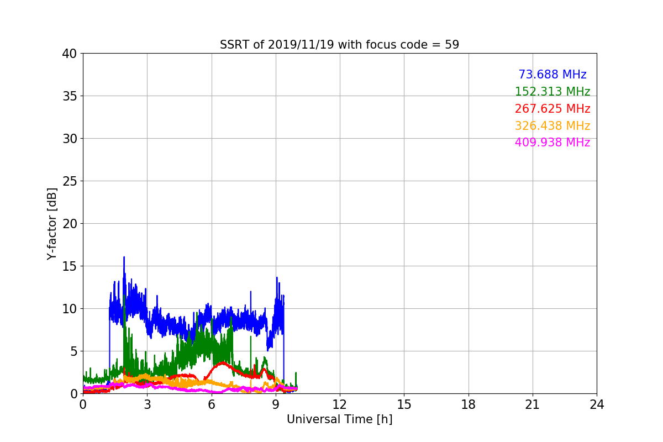
Task: Click y-axis tick label 15
Action: pos(70,266)
